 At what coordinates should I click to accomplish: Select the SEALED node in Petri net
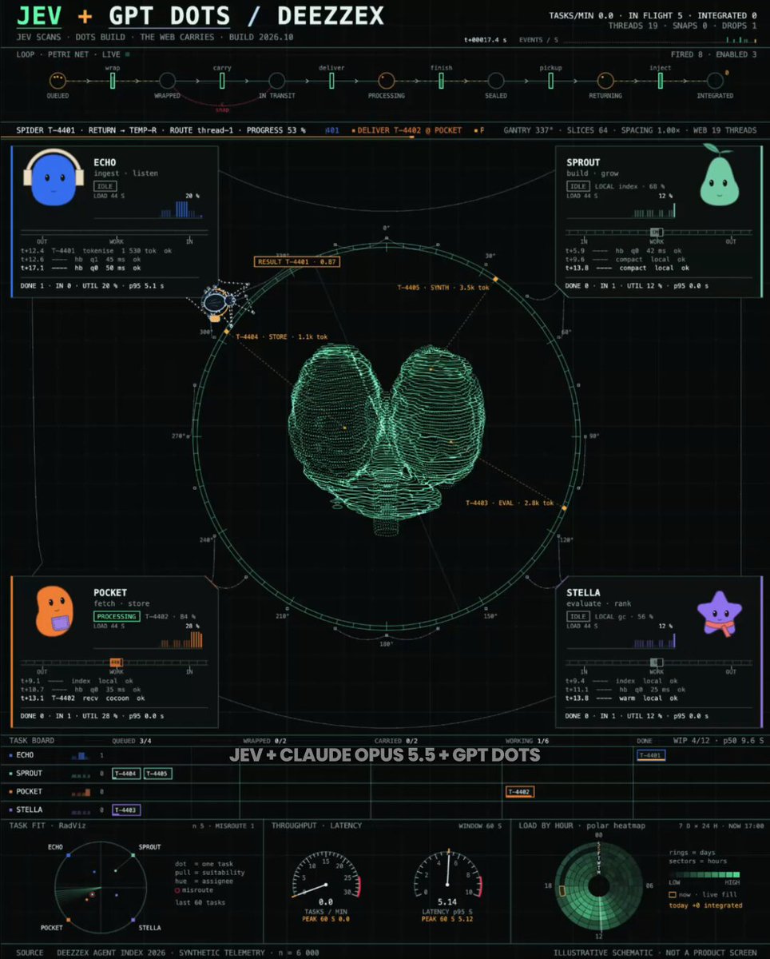pyautogui.click(x=495, y=80)
